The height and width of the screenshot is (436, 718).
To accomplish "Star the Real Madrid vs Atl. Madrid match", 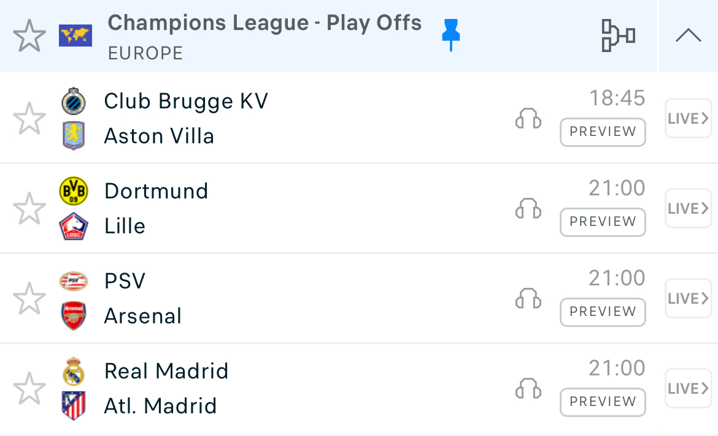I will [x=29, y=389].
